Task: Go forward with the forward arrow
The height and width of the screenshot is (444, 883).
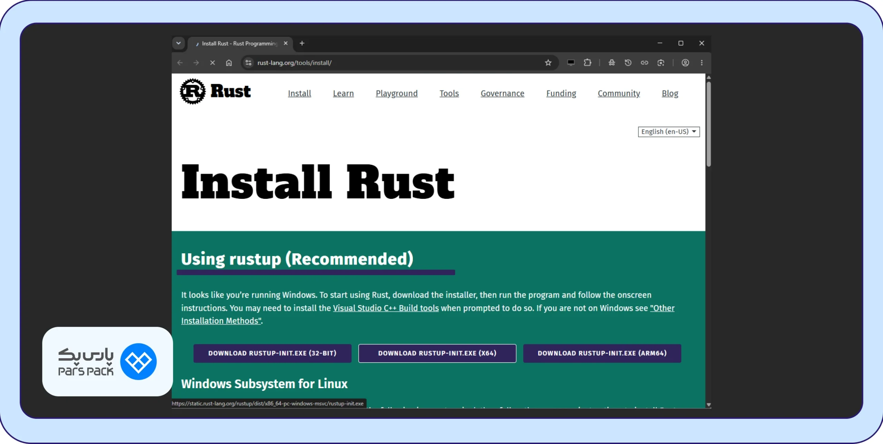Action: tap(196, 63)
